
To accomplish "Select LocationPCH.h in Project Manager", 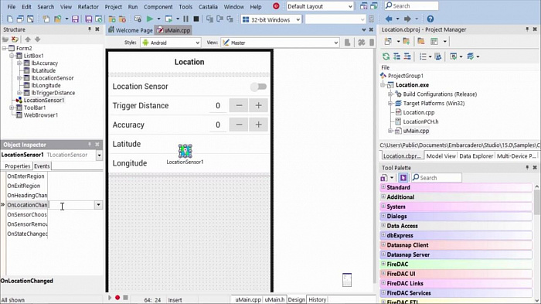I will point(420,121).
